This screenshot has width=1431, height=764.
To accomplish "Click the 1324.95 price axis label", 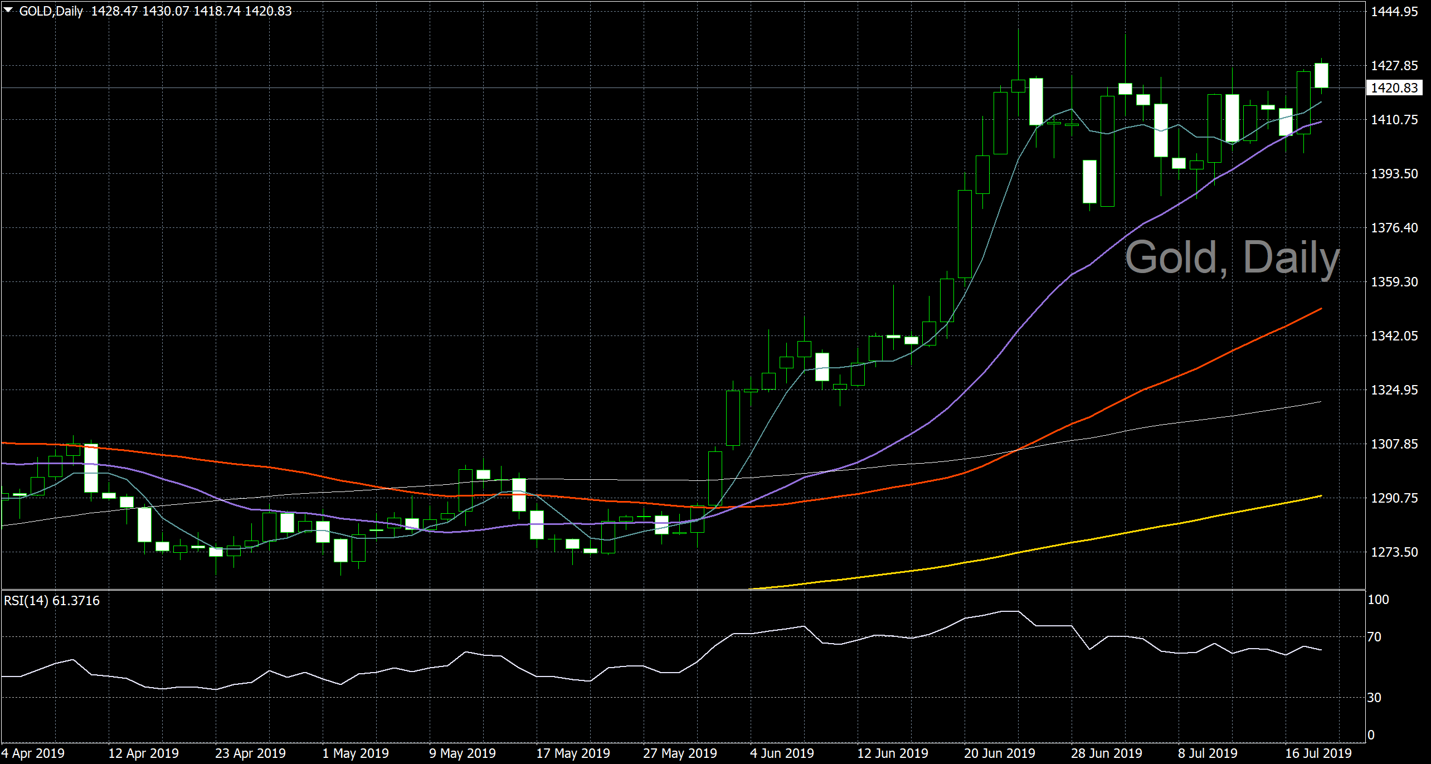I will tap(1394, 390).
